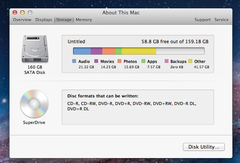240x163 pixels.
Task: Click the yellow Other legend swatch
Action: click(190, 61)
